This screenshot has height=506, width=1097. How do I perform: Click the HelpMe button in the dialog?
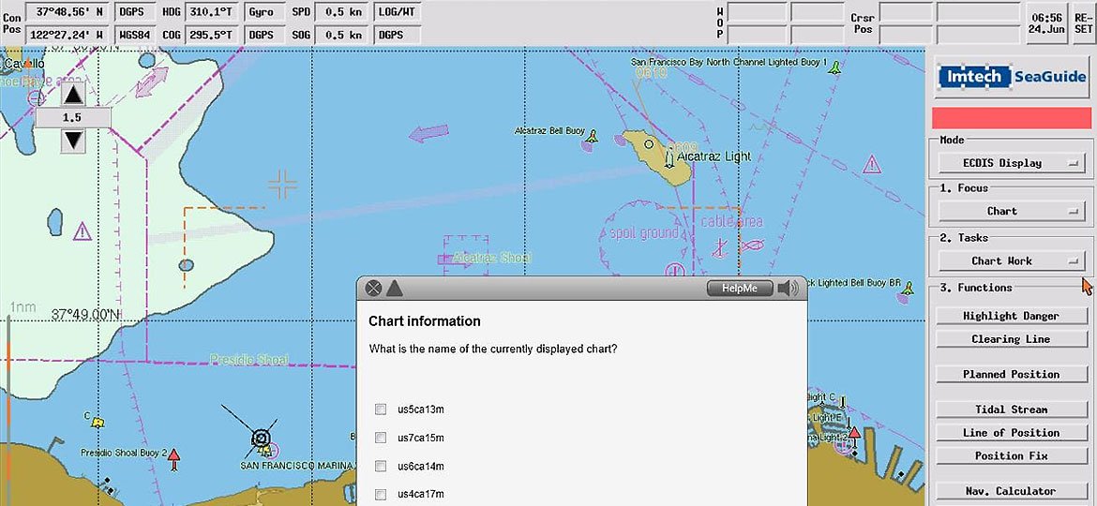pyautogui.click(x=739, y=289)
